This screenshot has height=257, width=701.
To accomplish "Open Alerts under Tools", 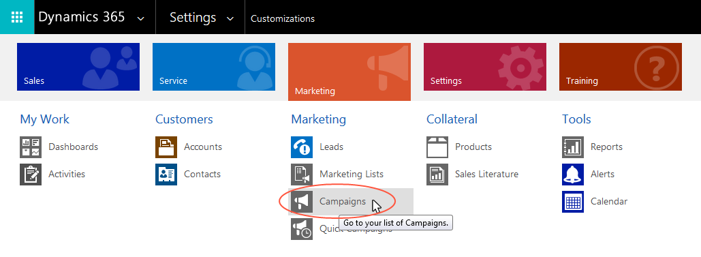I will click(x=602, y=174).
